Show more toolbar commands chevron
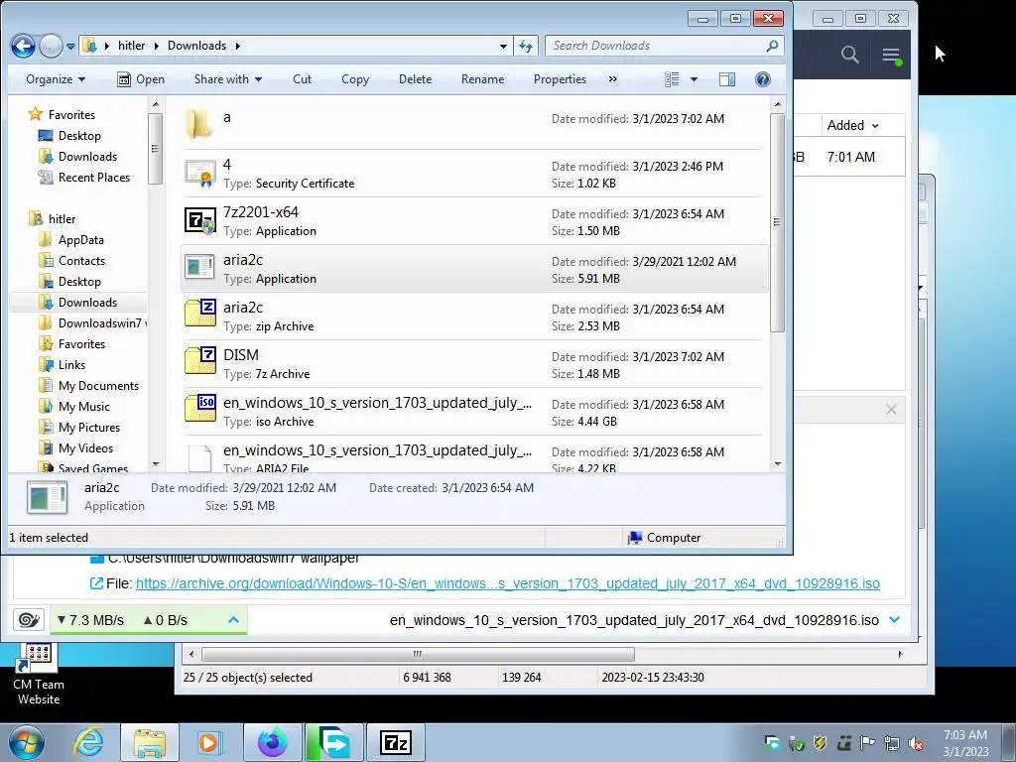Viewport: 1016px width, 762px height. point(613,79)
